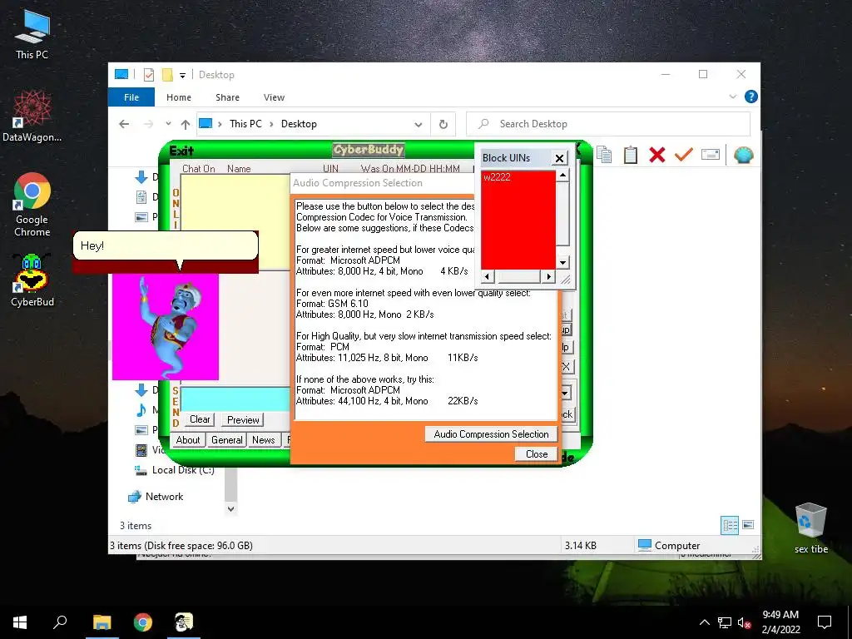Open CyberBud desktop shortcut
The width and height of the screenshot is (852, 639).
pyautogui.click(x=32, y=280)
